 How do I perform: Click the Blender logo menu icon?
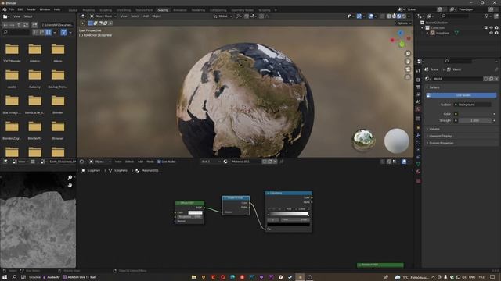[5, 9]
